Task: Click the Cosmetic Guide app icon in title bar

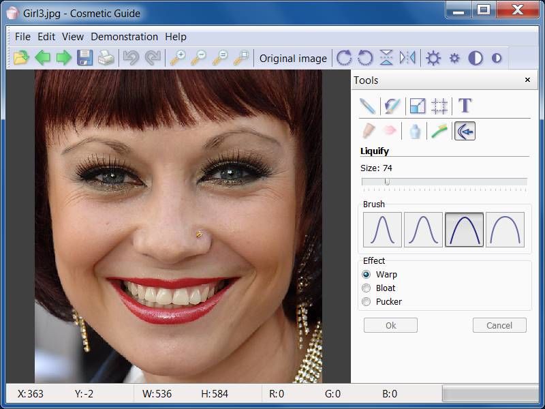Action: click(x=13, y=13)
